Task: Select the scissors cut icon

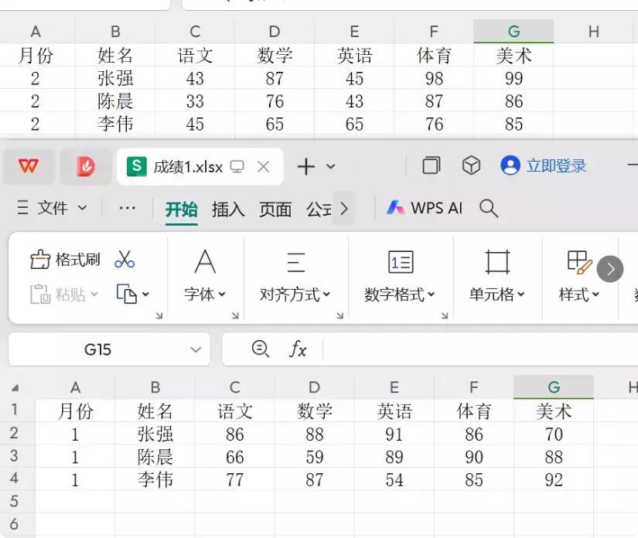Action: click(x=125, y=260)
